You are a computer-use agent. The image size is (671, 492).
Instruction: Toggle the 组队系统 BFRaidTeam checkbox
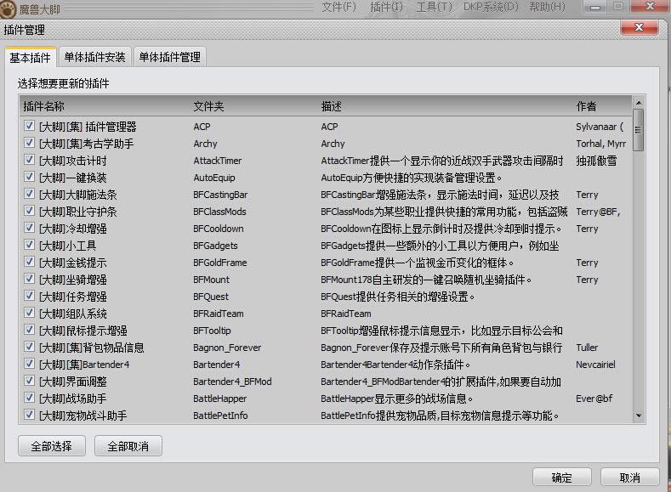29,313
